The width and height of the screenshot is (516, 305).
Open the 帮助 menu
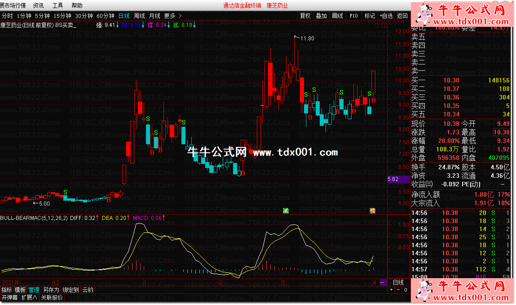pos(77,5)
